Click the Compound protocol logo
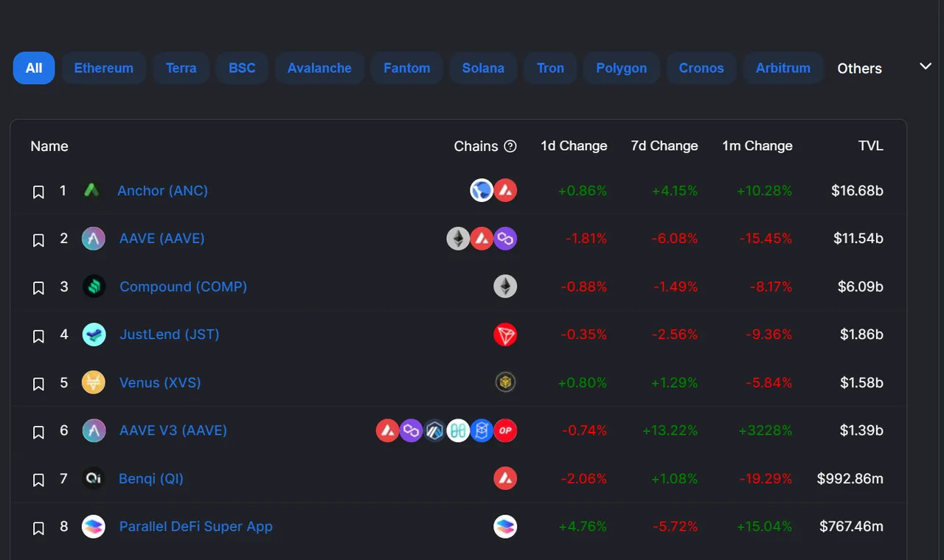The height and width of the screenshot is (560, 944). (94, 286)
